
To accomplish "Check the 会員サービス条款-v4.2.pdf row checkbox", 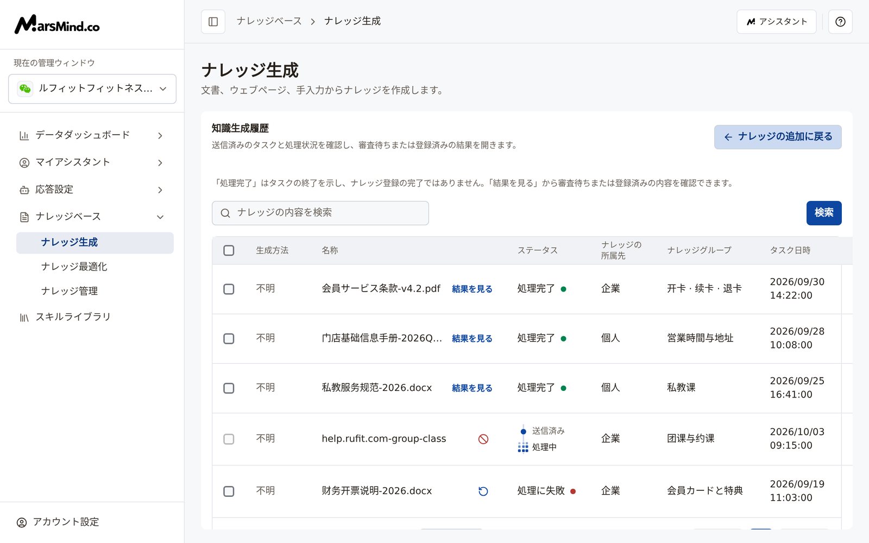I will pos(229,289).
